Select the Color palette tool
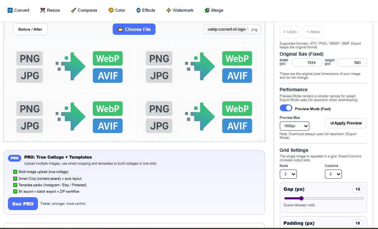 (x=116, y=10)
